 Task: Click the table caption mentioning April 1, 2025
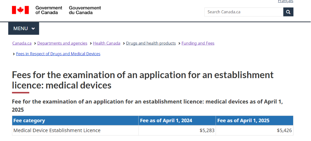click(147, 105)
